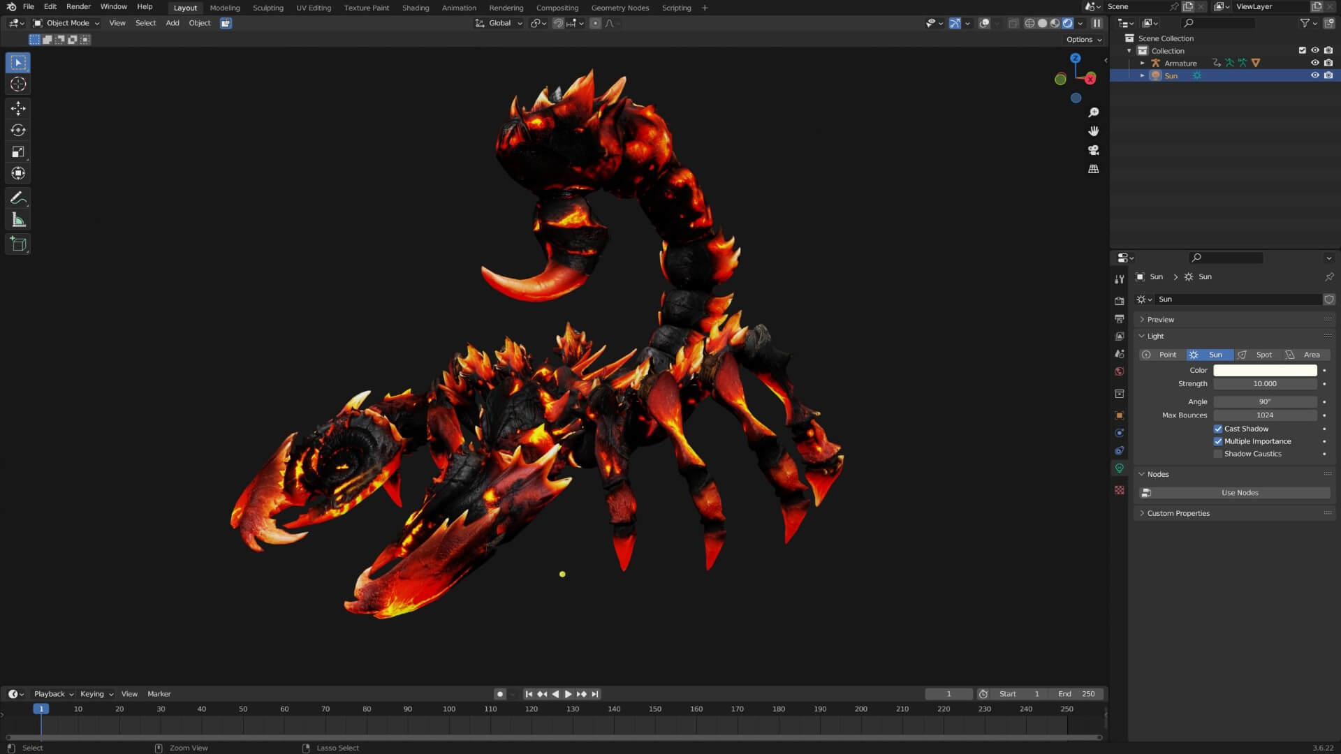This screenshot has height=754, width=1341.
Task: Select the Scale tool
Action: pyautogui.click(x=18, y=151)
